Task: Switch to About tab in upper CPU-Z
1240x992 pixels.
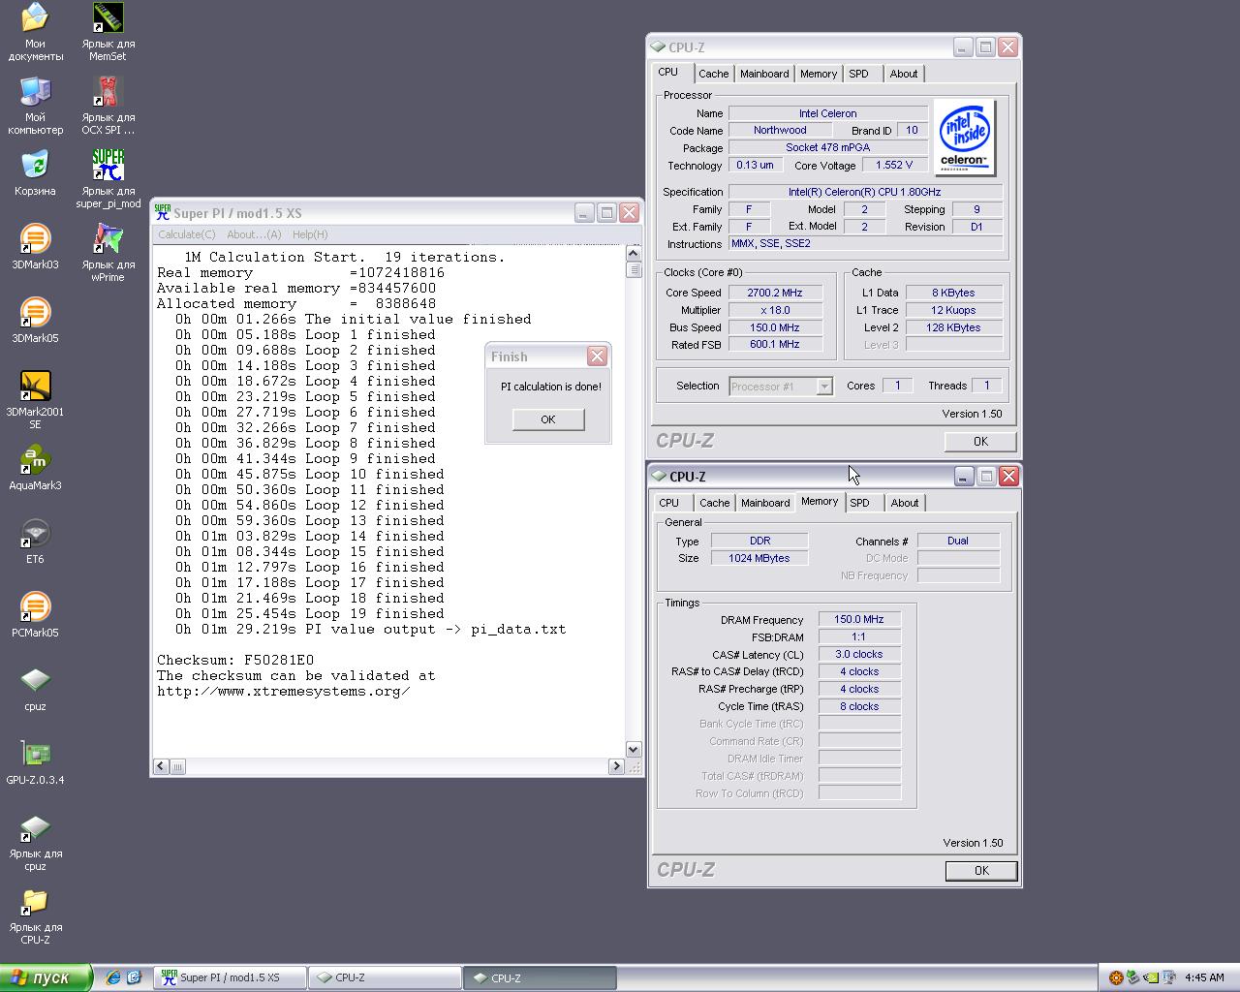Action: [904, 74]
